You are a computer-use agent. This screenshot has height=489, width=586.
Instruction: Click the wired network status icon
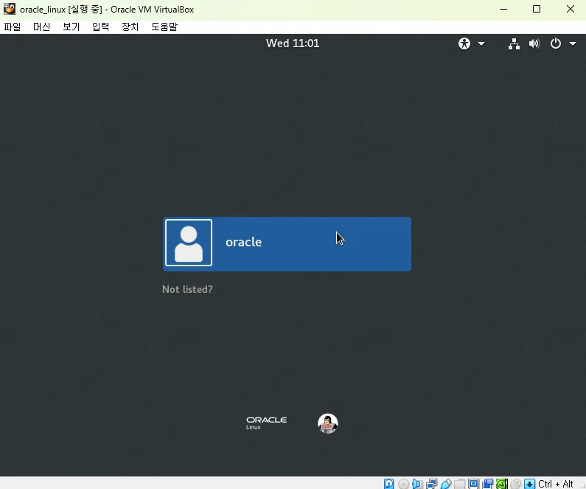tap(514, 44)
